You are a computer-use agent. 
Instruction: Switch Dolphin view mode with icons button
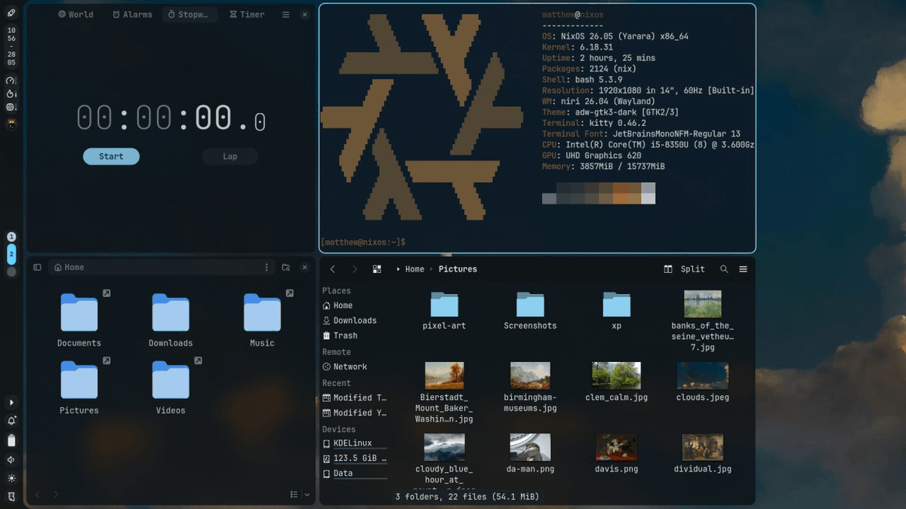(x=377, y=269)
